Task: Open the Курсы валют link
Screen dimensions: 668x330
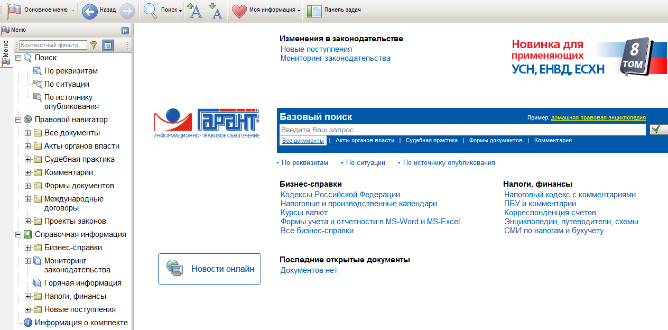Action: click(x=304, y=213)
